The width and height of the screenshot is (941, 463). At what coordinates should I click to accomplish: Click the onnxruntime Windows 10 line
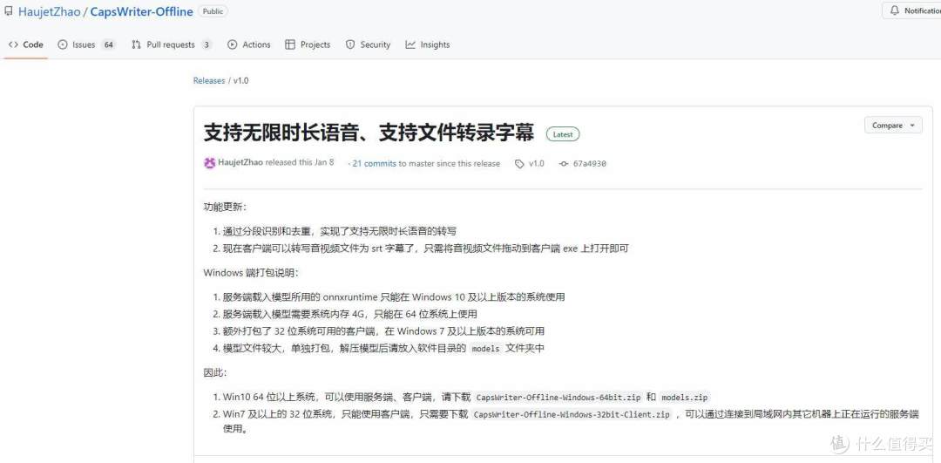click(x=394, y=296)
